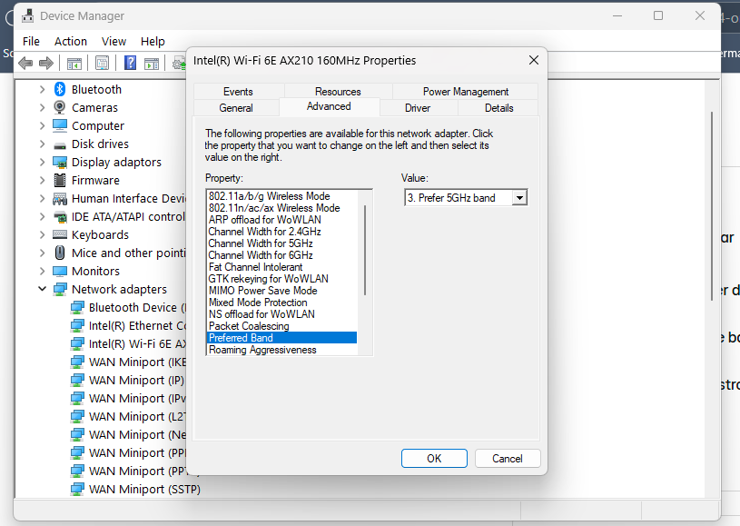Viewport: 740px width, 526px height.
Task: Expand the Bluetooth tree node
Action: [42, 89]
